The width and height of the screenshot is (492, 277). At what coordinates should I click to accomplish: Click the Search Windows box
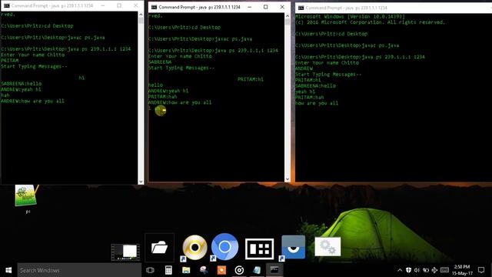coord(79,270)
